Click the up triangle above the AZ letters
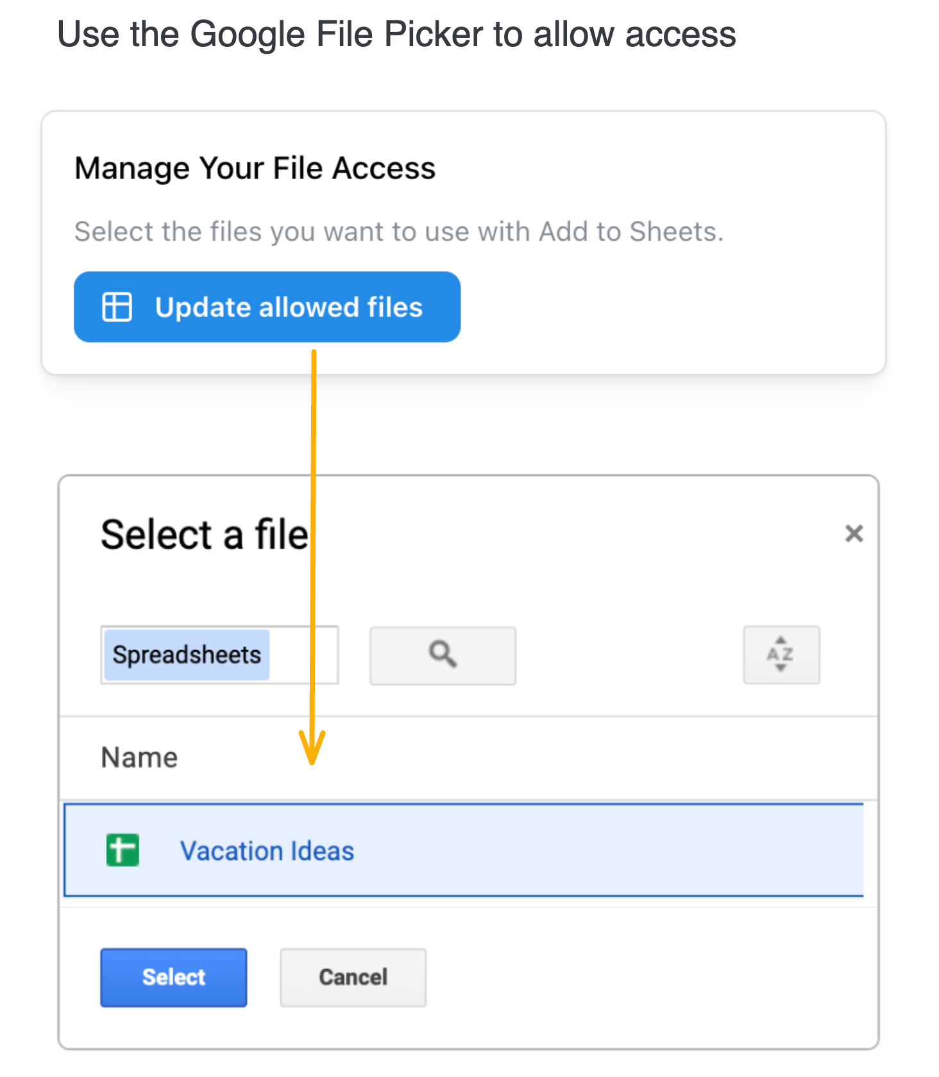939x1077 pixels. [x=781, y=640]
